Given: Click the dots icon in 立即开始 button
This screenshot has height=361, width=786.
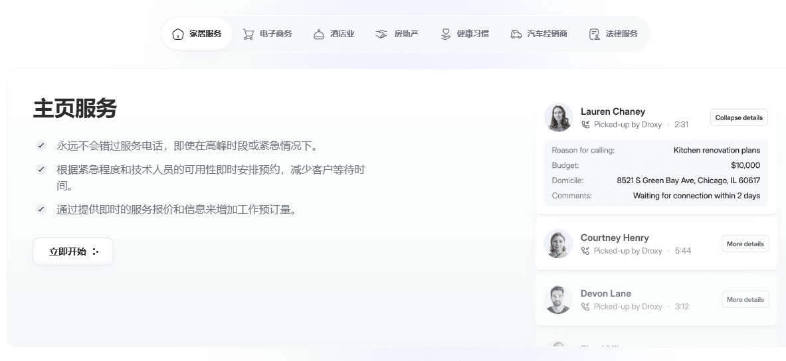Looking at the screenshot, I should click(x=96, y=252).
